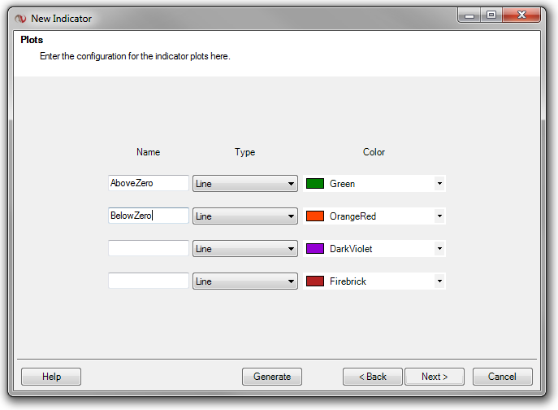Viewport: 558px width, 410px height.
Task: Click the Color column header label
Action: point(374,152)
